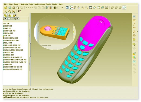Open the Settings dropdown in model tree
141x102 pixels.
13,19
